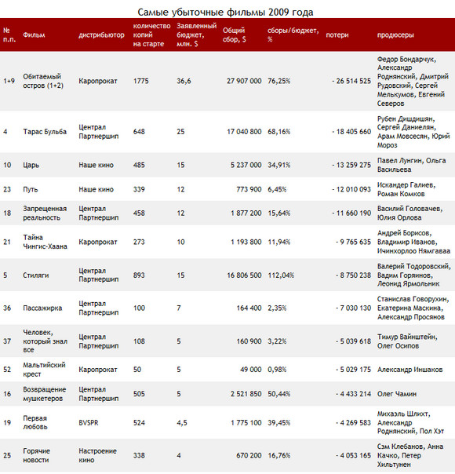
Task: Click the 'Фильм' column header
Action: pos(34,35)
